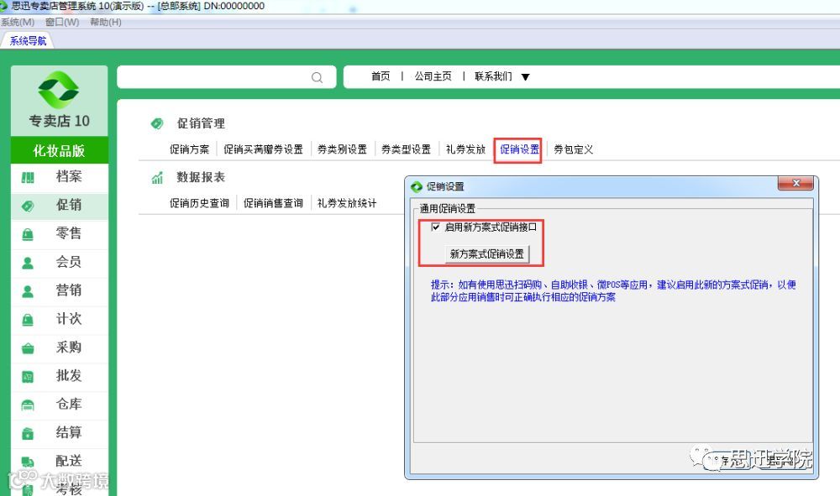Click the 新方案式促销设置 button
Viewport: 840px width, 496px height.
487,254
